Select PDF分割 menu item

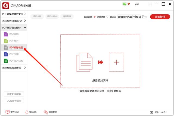[14, 34]
